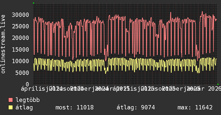This screenshot has height=115, width=221.
Task: Click the 0 y-axis label
Action: [27, 84]
